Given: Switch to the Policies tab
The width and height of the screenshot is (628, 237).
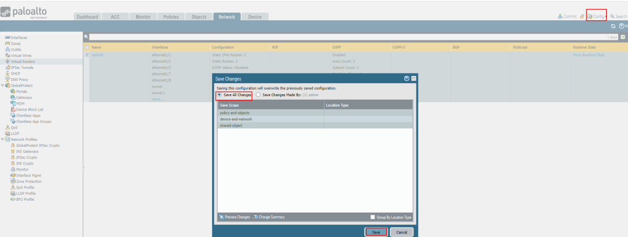Looking at the screenshot, I should click(x=171, y=17).
